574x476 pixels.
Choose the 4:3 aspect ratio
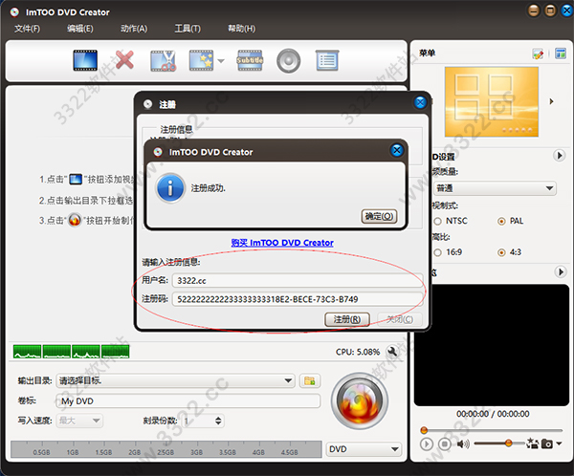(x=501, y=252)
